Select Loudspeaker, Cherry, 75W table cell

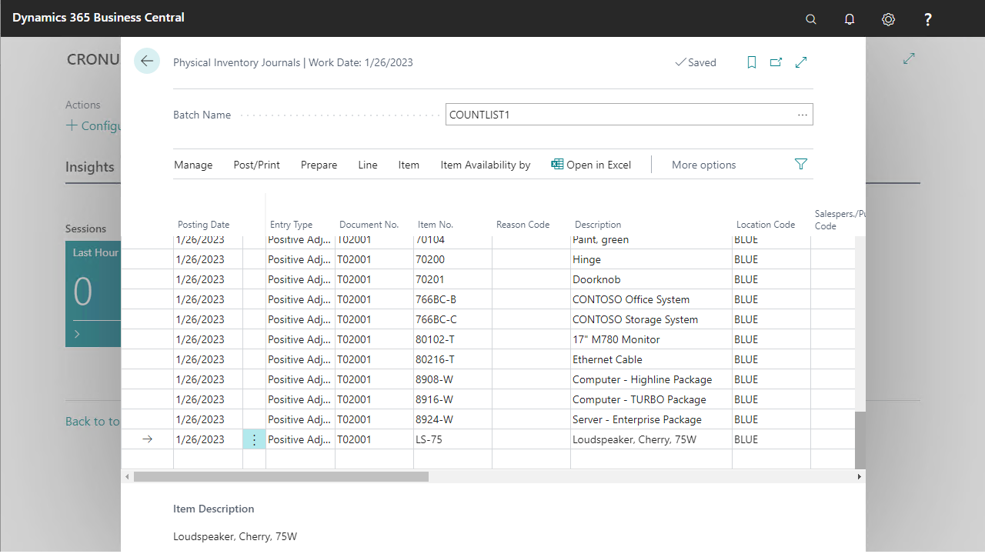(x=651, y=439)
